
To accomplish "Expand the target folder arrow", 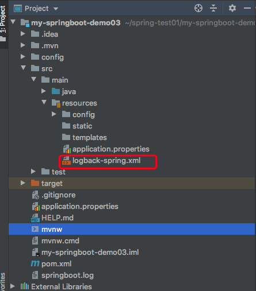I will tap(23, 183).
